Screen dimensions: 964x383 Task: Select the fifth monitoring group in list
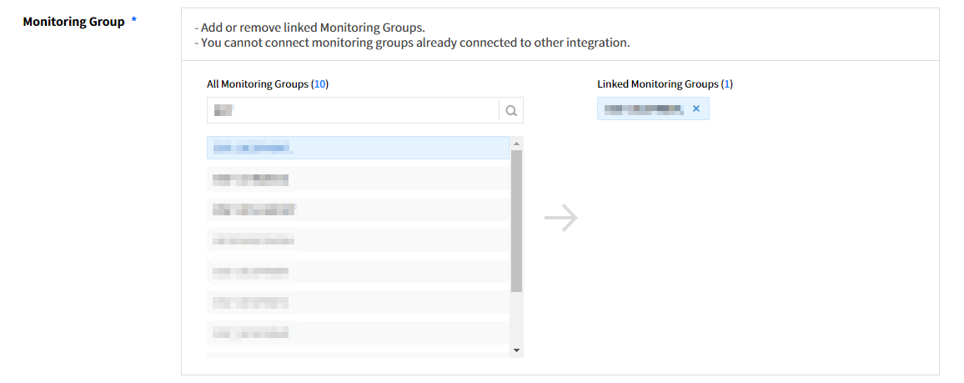(358, 271)
